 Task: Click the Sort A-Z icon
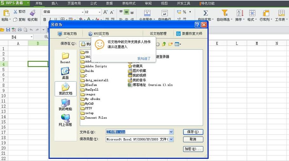point(240,13)
